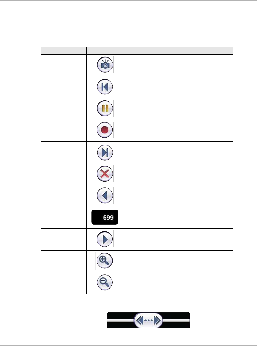This screenshot has height=346, width=257.
Task: Skip to the last frame icon
Action: click(x=105, y=152)
